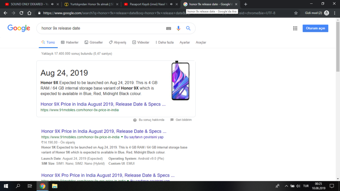Open the Araçlar search tools
The height and width of the screenshot is (191, 340).
pyautogui.click(x=201, y=43)
